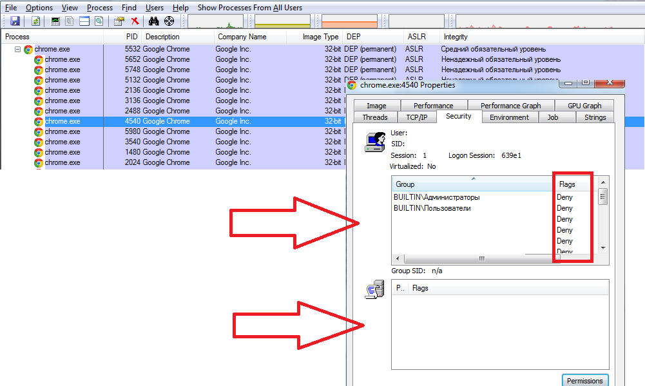Click the crosshair Find Window's Process icon
This screenshot has height=386, width=645.
[169, 21]
